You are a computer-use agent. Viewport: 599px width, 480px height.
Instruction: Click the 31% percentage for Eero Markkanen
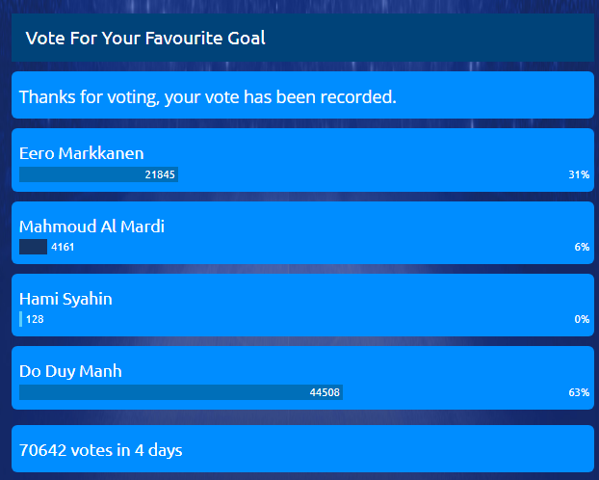tap(578, 175)
